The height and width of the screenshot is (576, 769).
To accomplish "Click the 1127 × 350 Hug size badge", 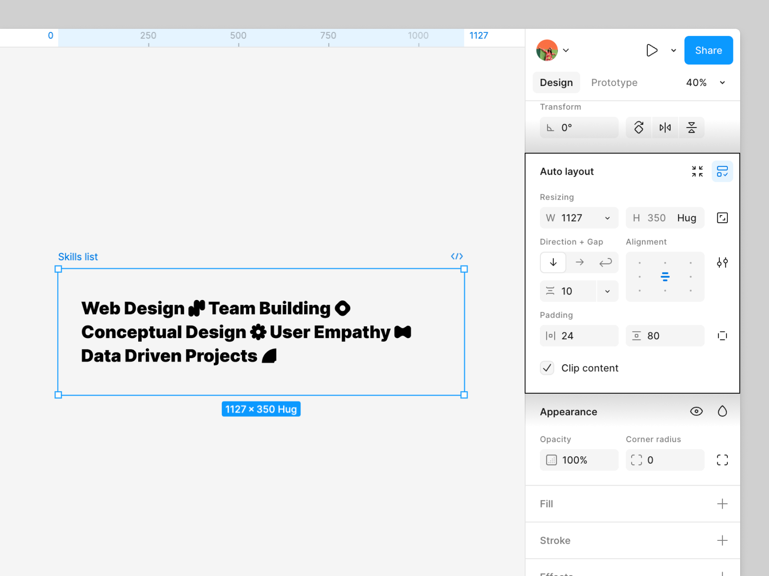I will pyautogui.click(x=261, y=409).
